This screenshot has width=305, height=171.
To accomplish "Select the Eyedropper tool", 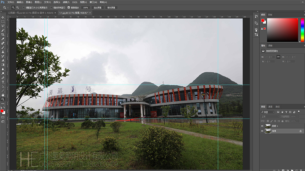I will (x=3, y=39).
